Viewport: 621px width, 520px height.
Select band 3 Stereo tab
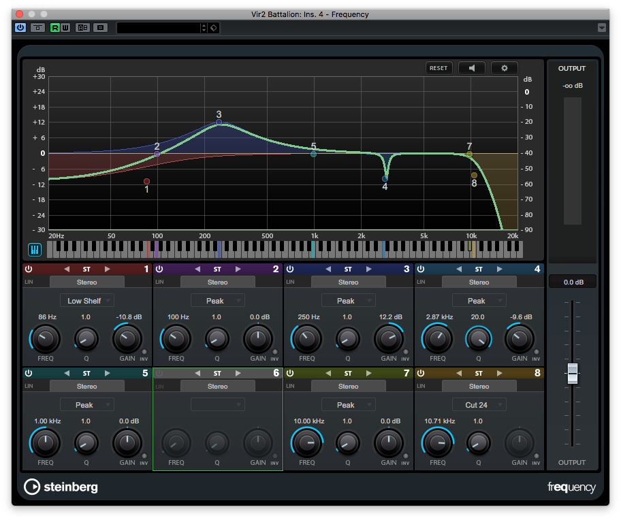tap(349, 282)
